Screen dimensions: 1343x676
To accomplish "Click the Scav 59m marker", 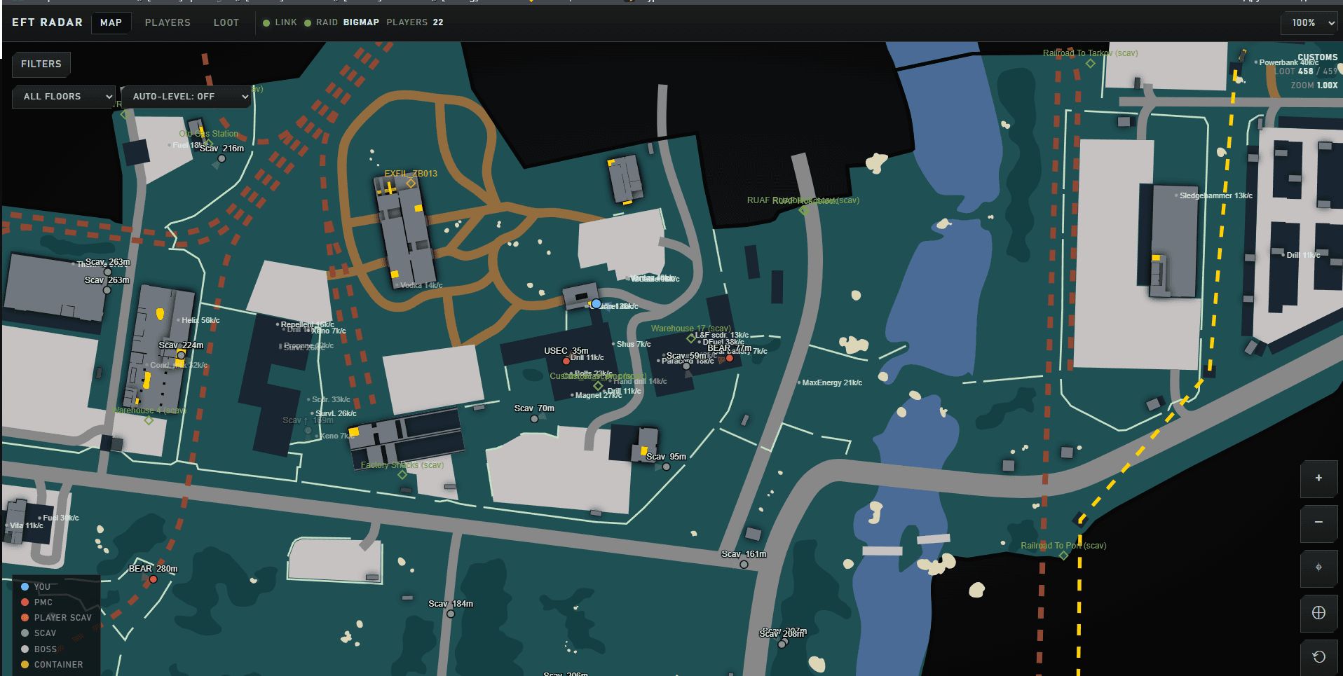I will click(686, 366).
